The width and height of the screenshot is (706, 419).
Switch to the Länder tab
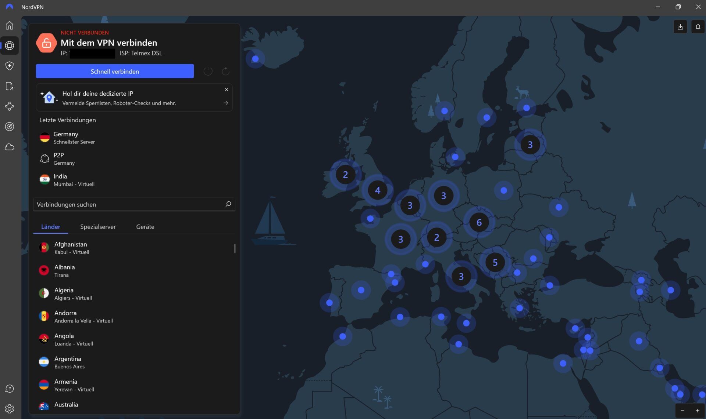click(x=51, y=227)
